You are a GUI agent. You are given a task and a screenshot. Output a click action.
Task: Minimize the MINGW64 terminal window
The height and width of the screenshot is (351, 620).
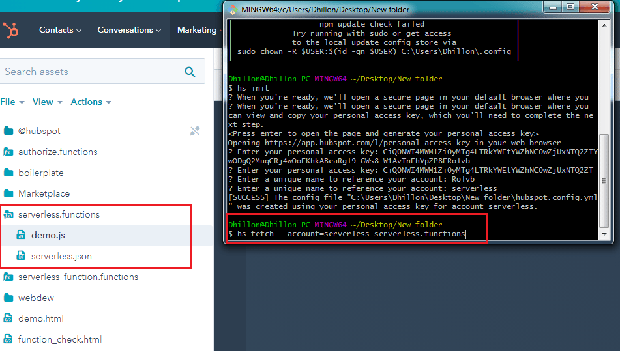point(553,7)
